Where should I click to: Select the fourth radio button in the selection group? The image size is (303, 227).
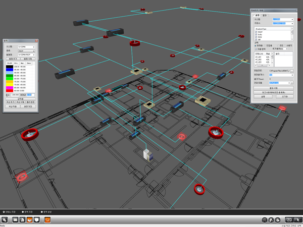(x=285, y=46)
